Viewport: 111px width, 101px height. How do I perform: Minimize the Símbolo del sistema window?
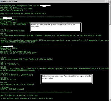[106, 2]
